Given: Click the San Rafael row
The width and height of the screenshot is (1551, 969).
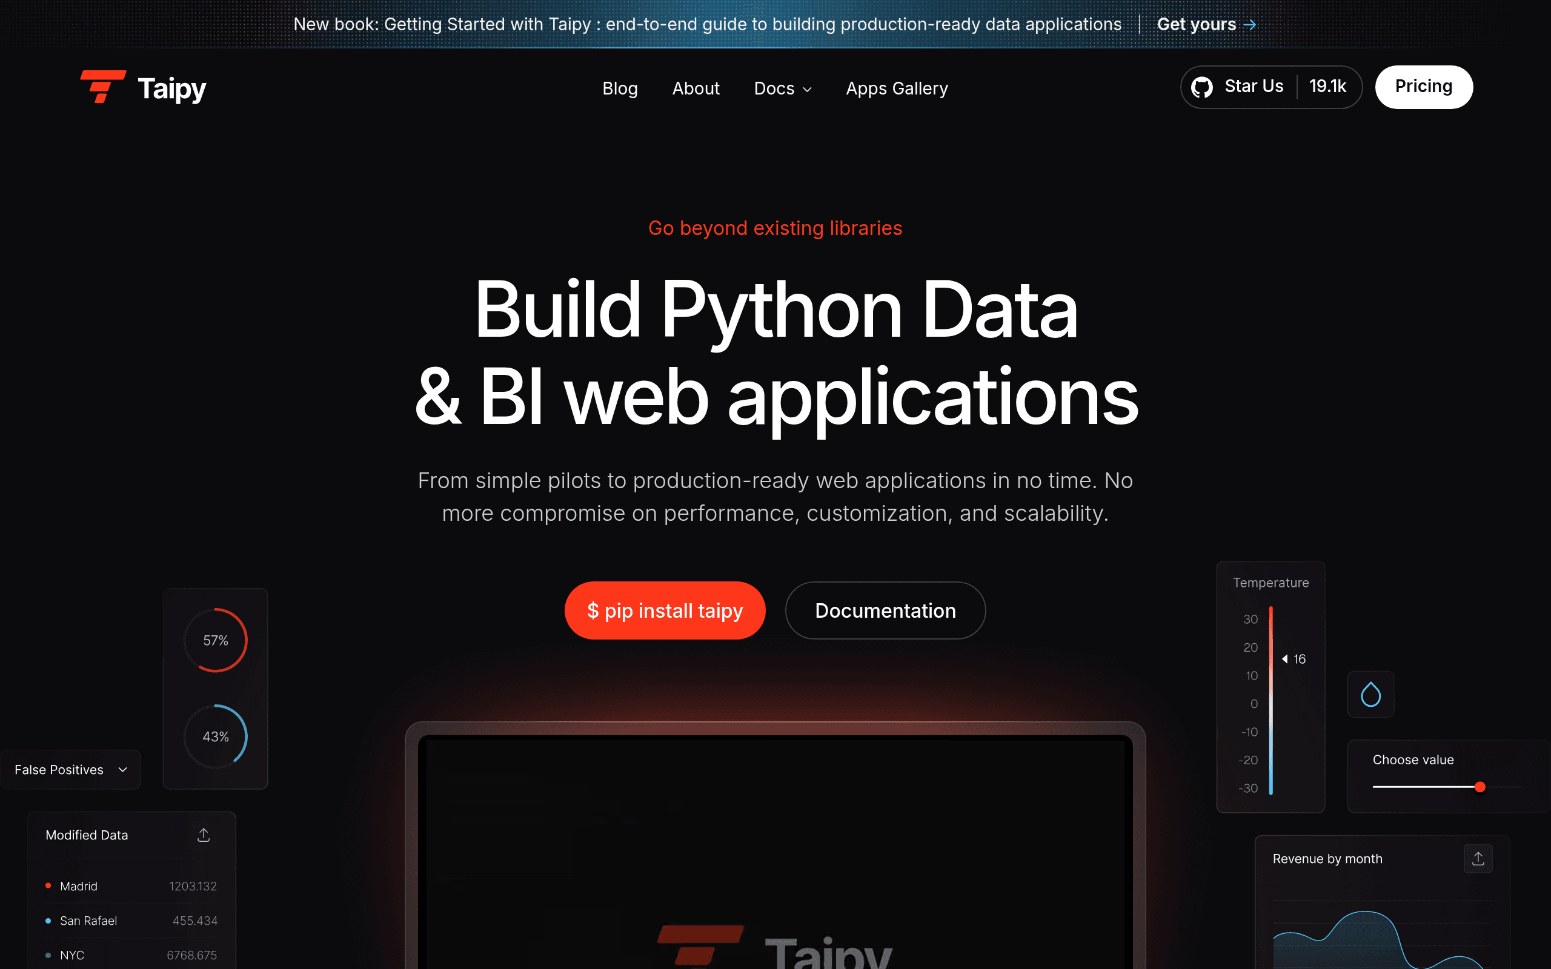Looking at the screenshot, I should 131,921.
